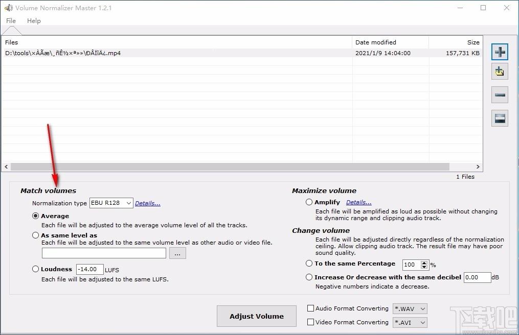519x335 pixels.
Task: Maximize the Volume Normalizer Master window
Action: coord(483,8)
